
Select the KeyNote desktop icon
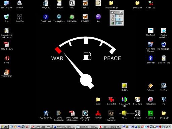pos(59,4)
